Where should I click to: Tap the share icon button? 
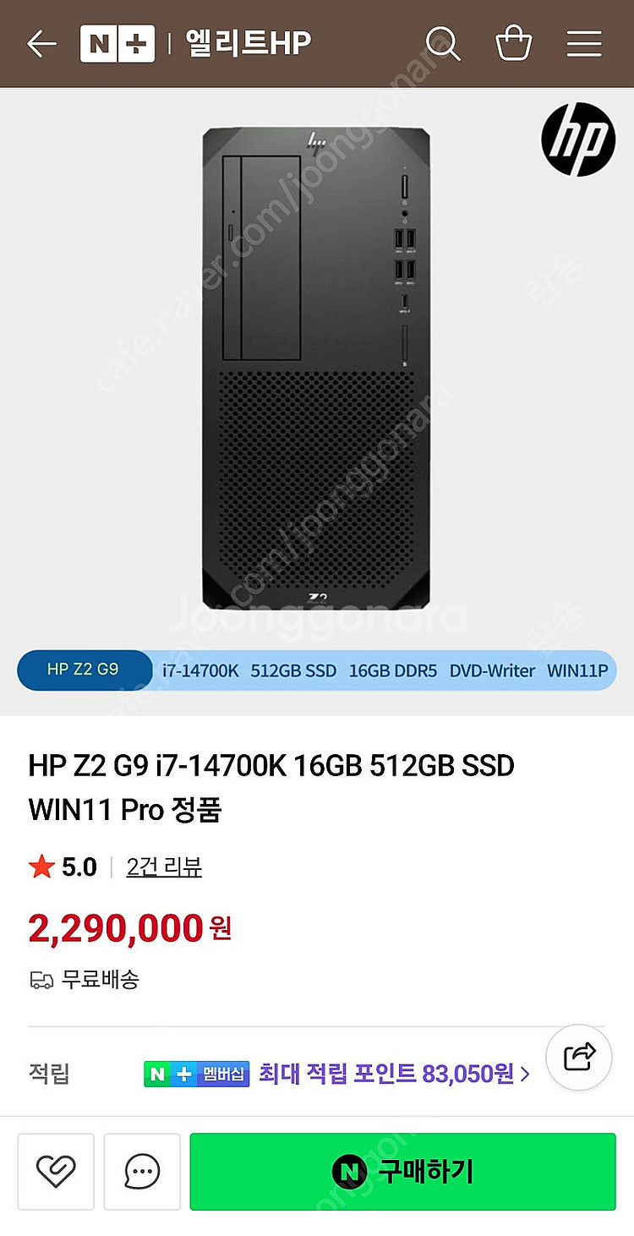pos(579,1056)
